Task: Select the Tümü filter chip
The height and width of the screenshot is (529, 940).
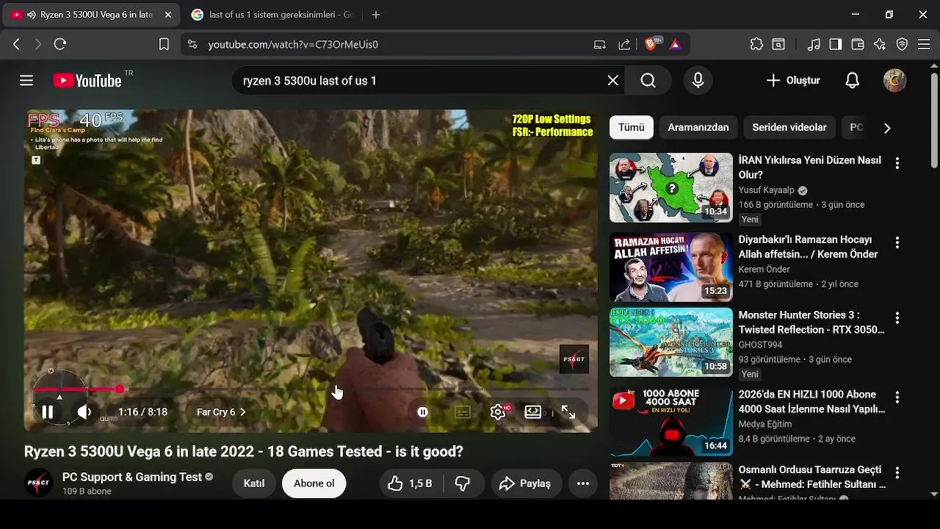Action: click(631, 127)
